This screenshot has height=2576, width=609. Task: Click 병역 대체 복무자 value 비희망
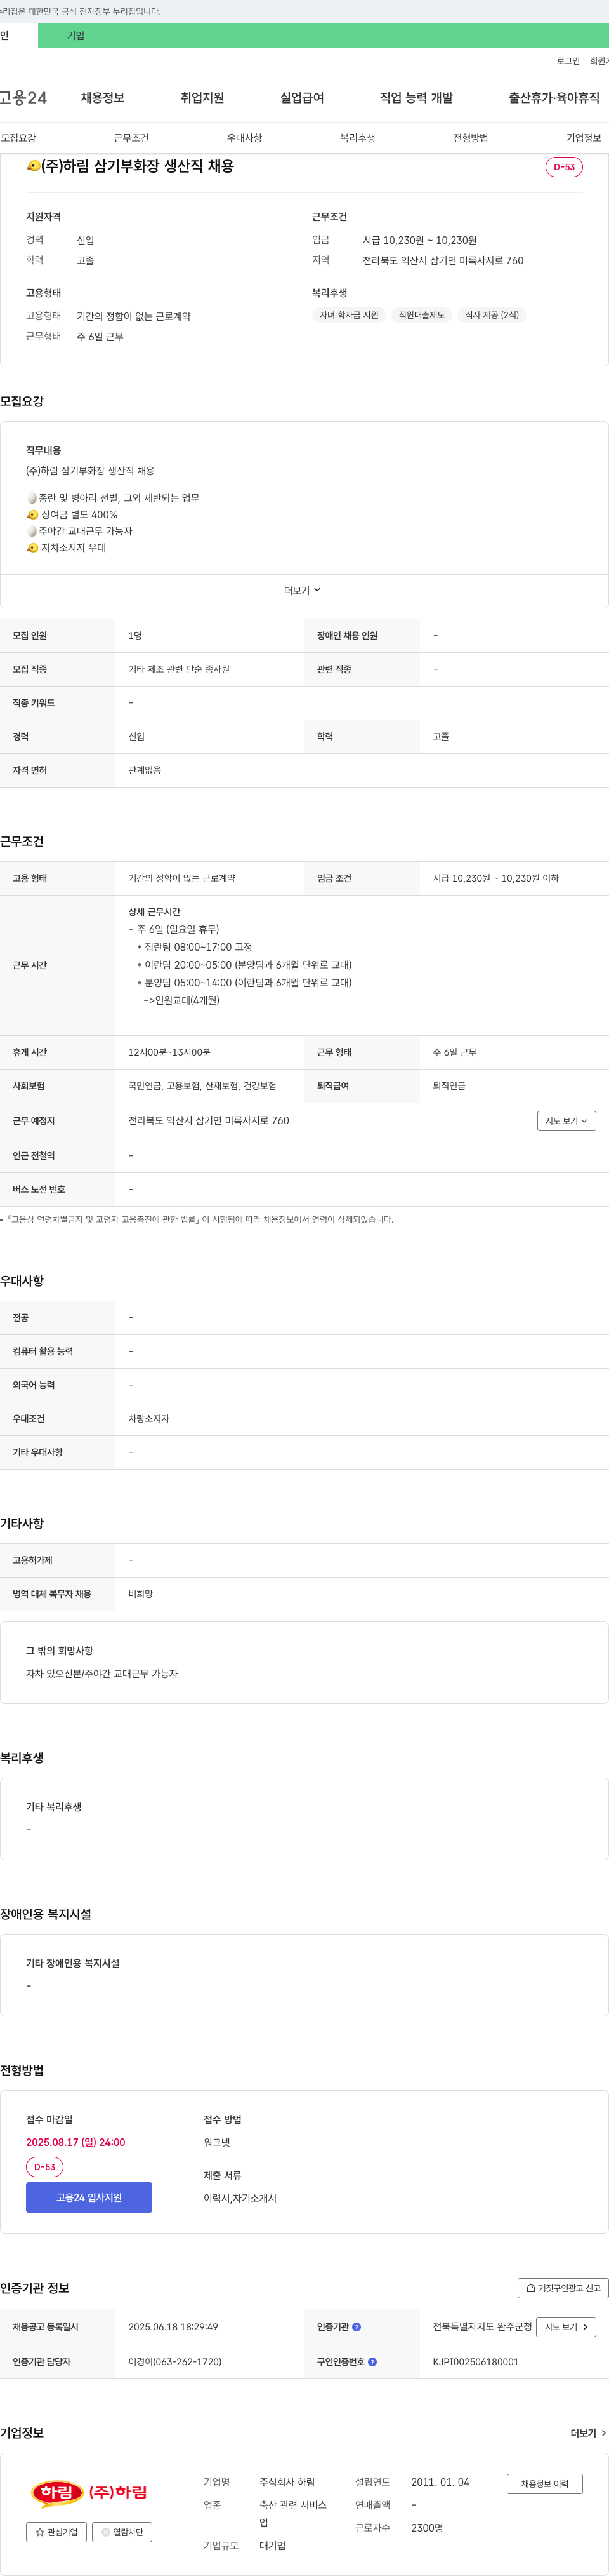click(141, 1594)
